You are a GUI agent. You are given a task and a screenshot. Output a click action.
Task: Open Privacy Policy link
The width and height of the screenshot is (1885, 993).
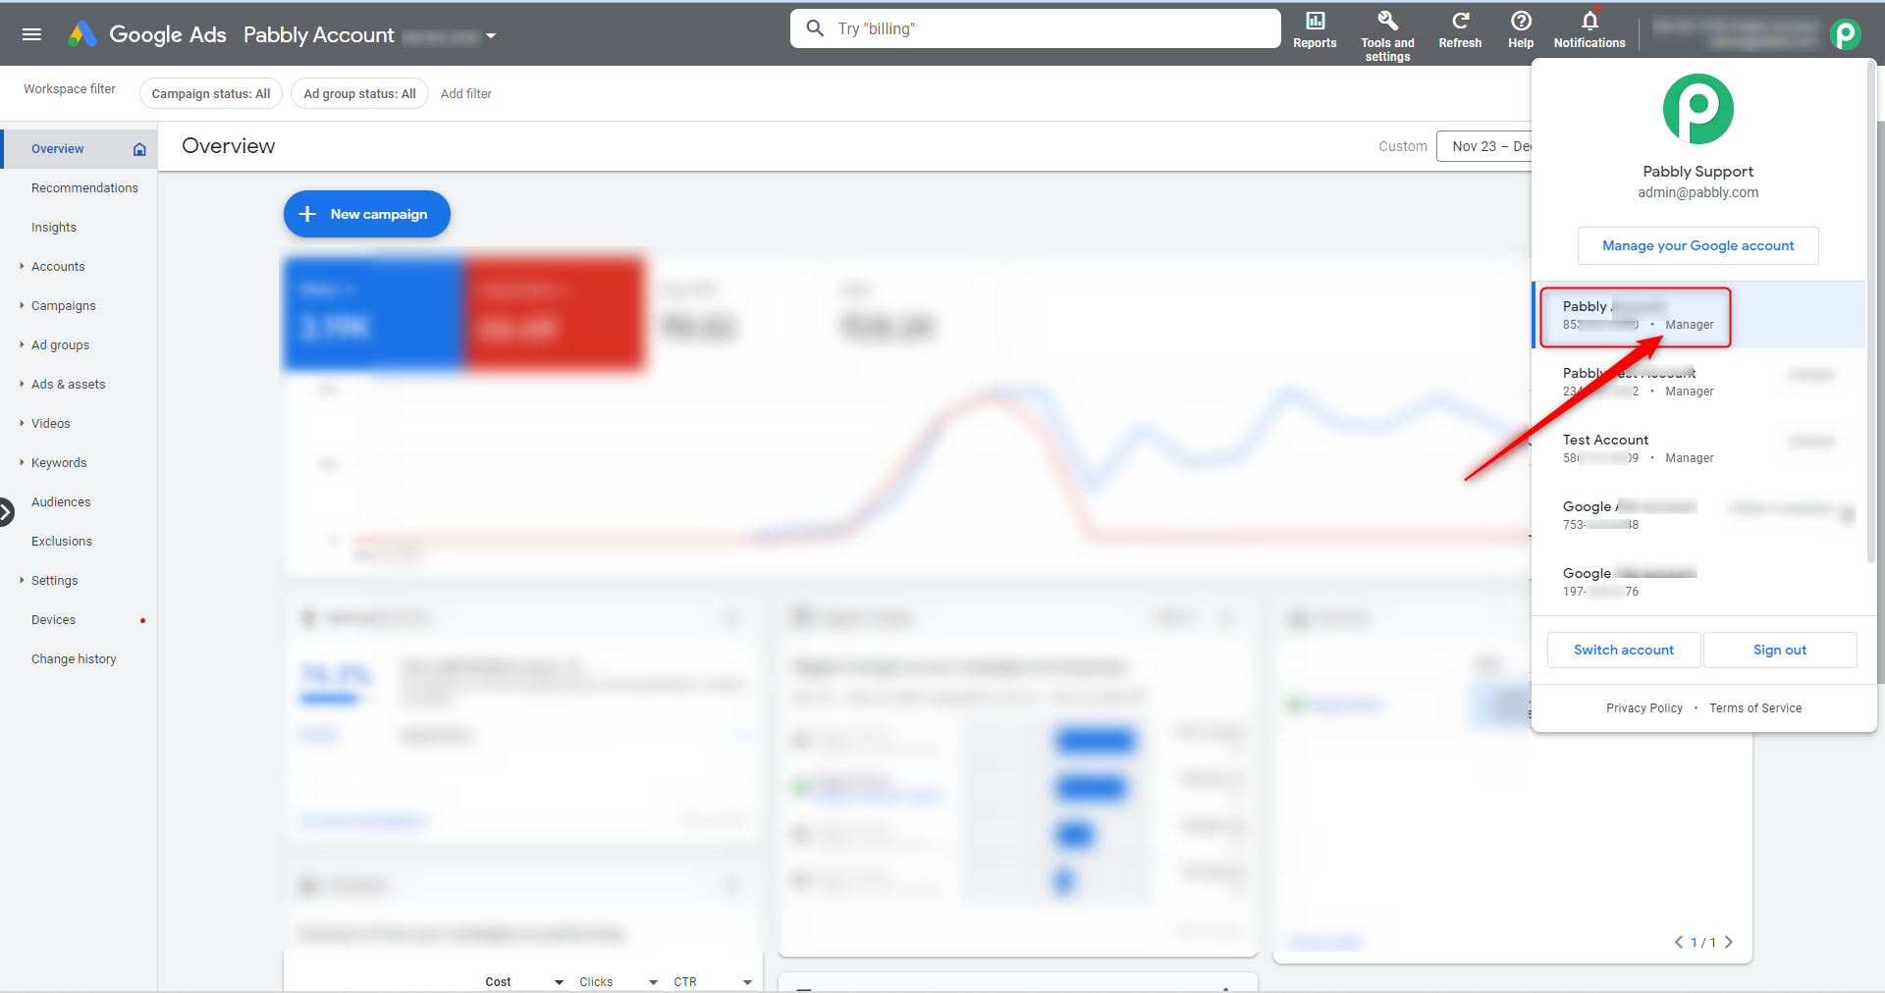coord(1644,708)
